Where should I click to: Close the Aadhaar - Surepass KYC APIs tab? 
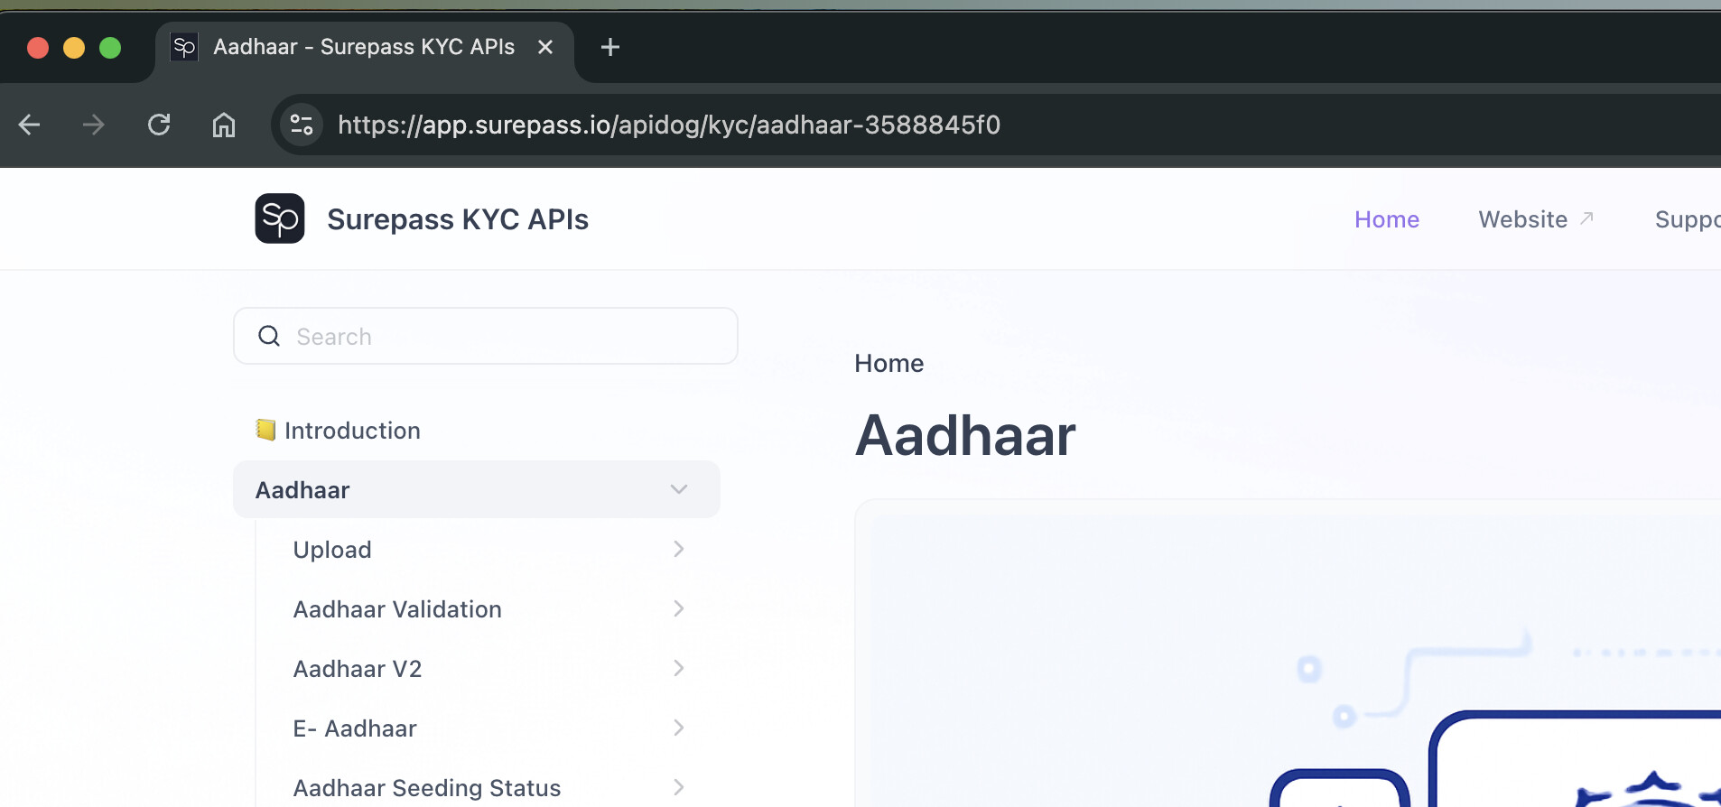545,47
